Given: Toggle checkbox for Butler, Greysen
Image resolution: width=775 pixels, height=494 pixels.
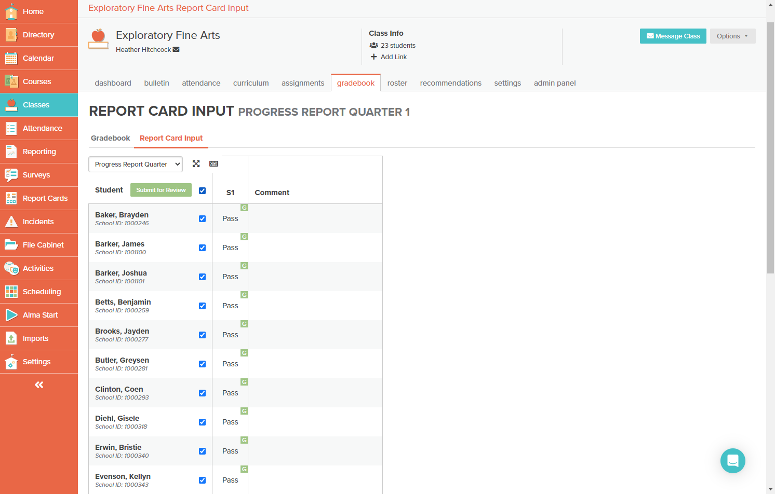Looking at the screenshot, I should (202, 364).
